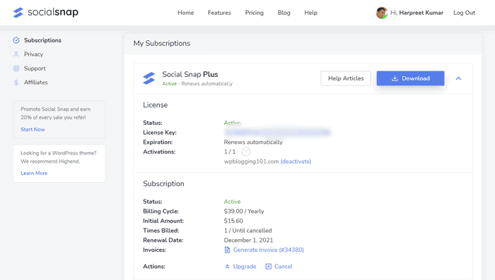
Task: Click the user avatar picture
Action: click(x=382, y=13)
